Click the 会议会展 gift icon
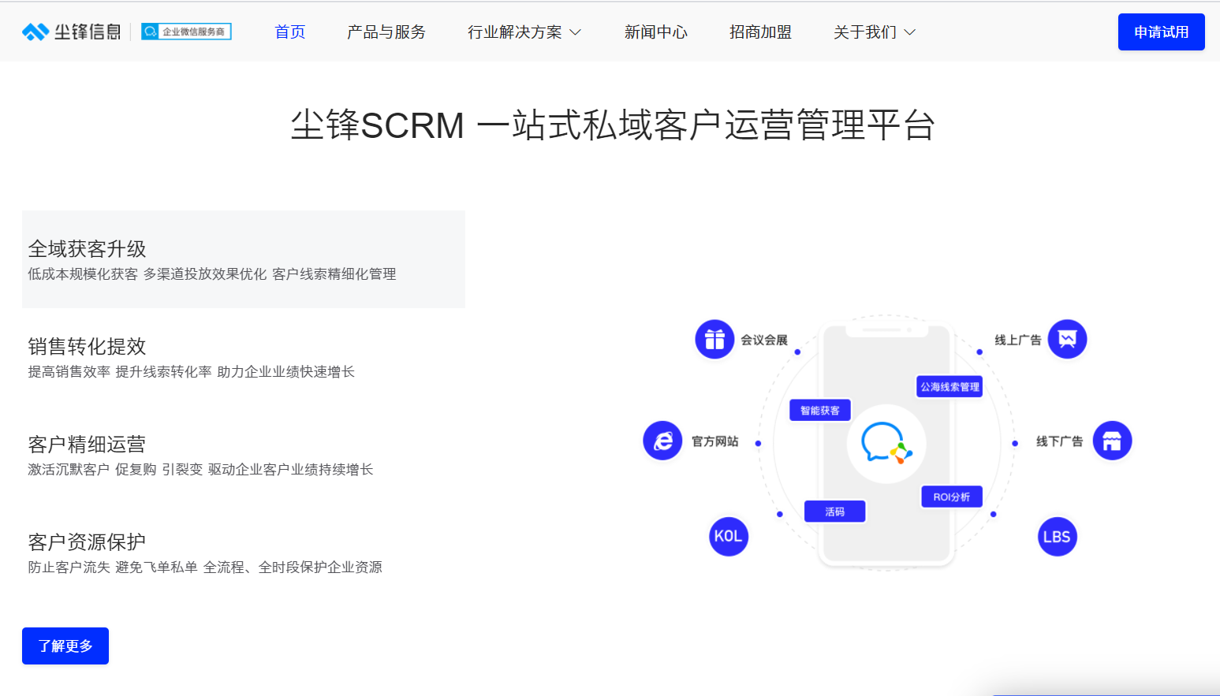 [714, 340]
